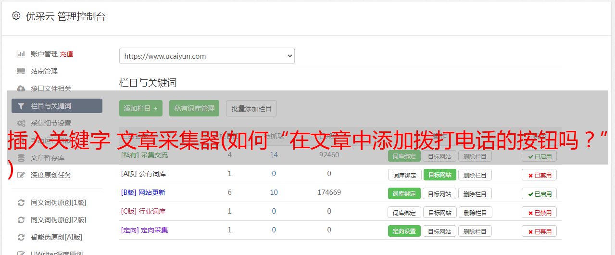The height and width of the screenshot is (255, 615).
Task: Click the bar chart icon for 账户管理
Action: [x=21, y=54]
